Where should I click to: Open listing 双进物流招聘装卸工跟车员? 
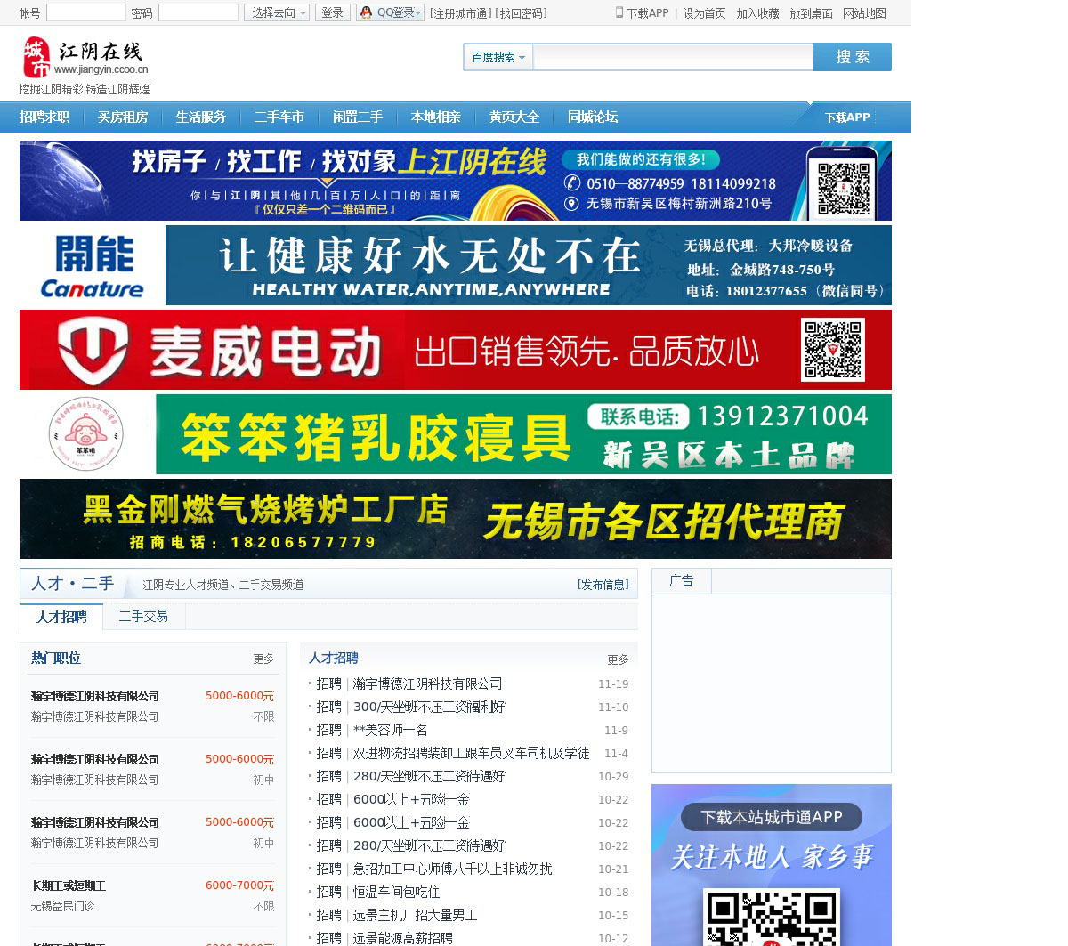471,753
